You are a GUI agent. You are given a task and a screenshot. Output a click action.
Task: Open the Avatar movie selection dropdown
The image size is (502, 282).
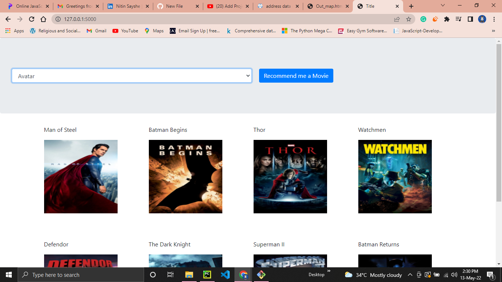point(132,76)
